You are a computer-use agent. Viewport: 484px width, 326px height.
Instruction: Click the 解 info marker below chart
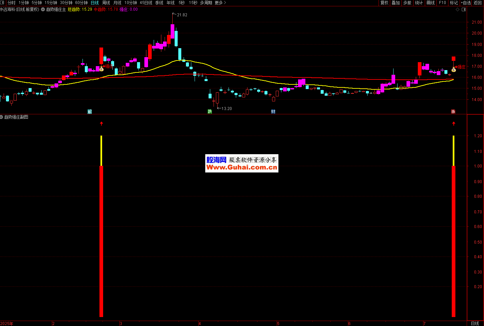[90, 112]
